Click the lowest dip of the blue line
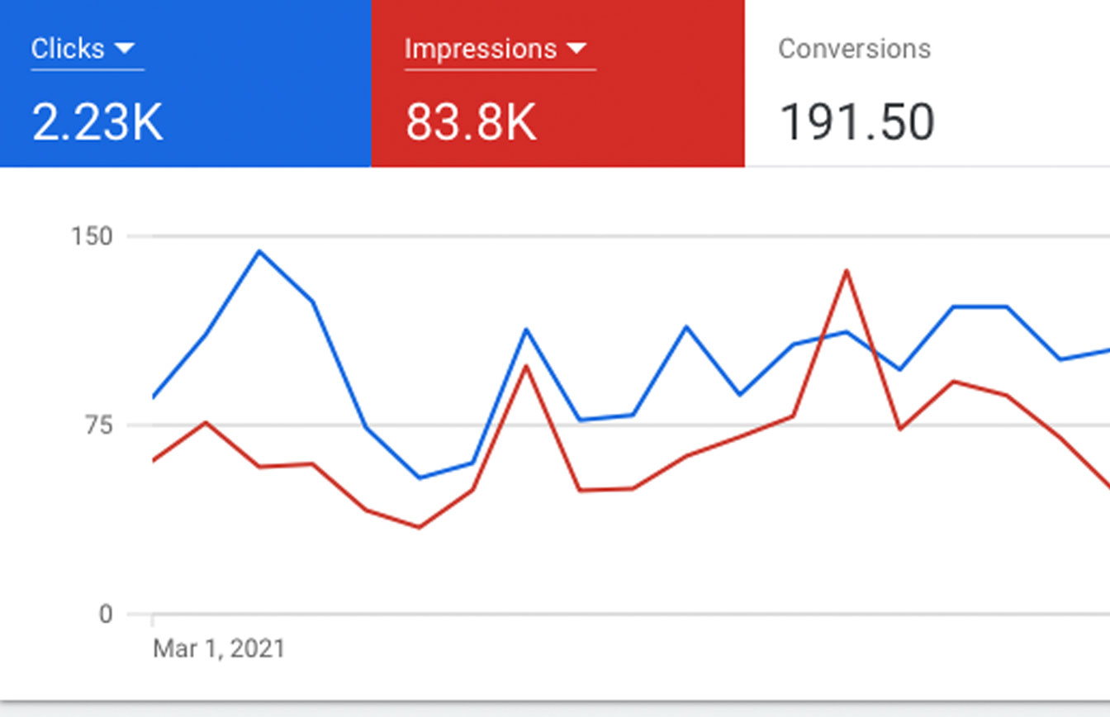Viewport: 1110px width, 717px height. (x=420, y=477)
